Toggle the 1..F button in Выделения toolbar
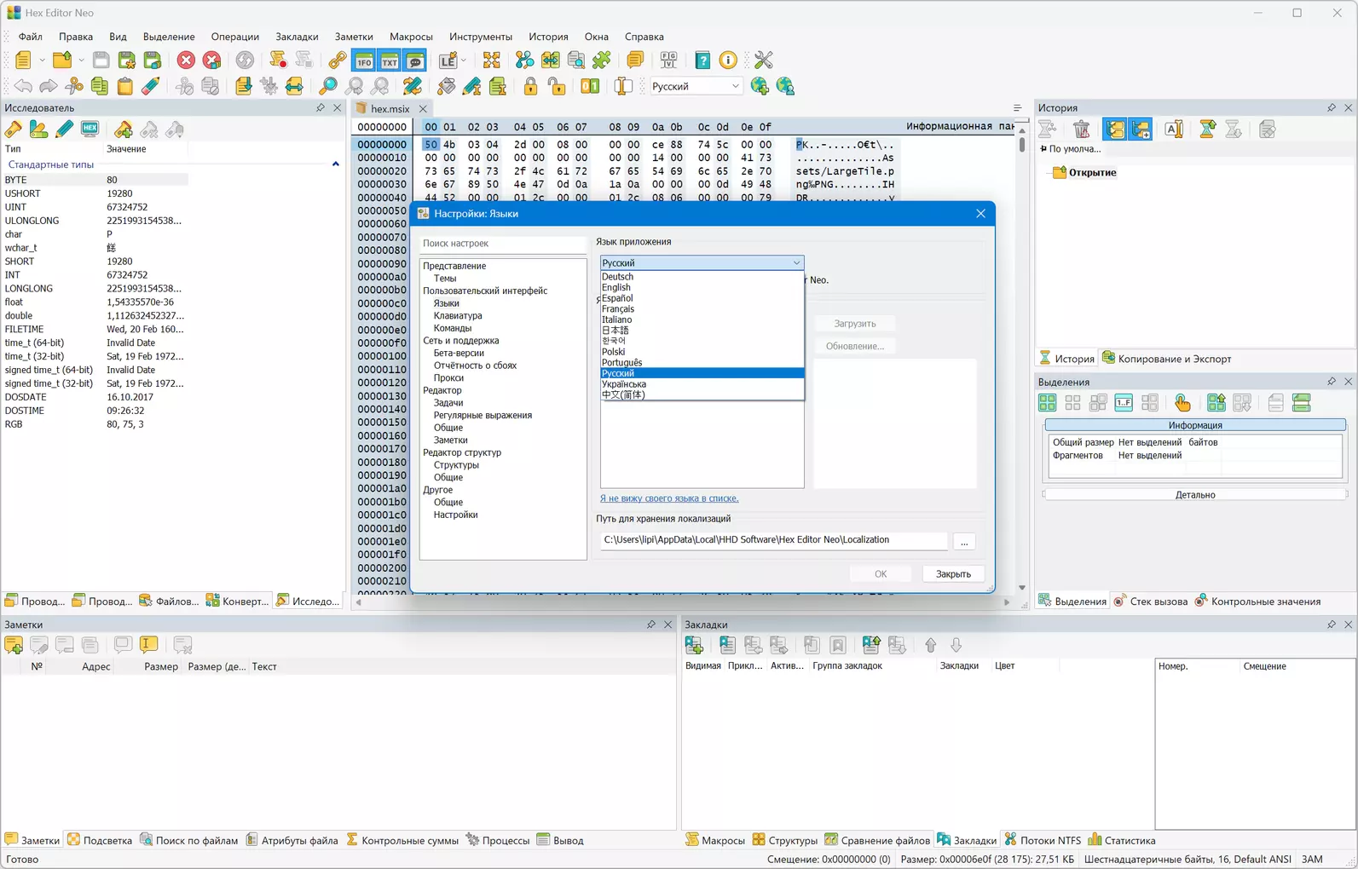This screenshot has height=869, width=1358. point(1124,403)
